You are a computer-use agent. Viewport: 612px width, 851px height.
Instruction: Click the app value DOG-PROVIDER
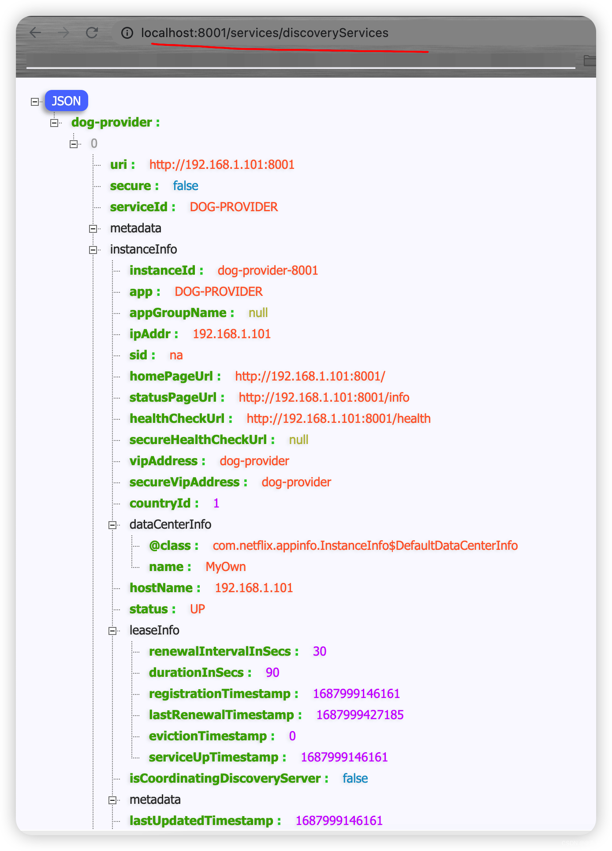pyautogui.click(x=219, y=291)
